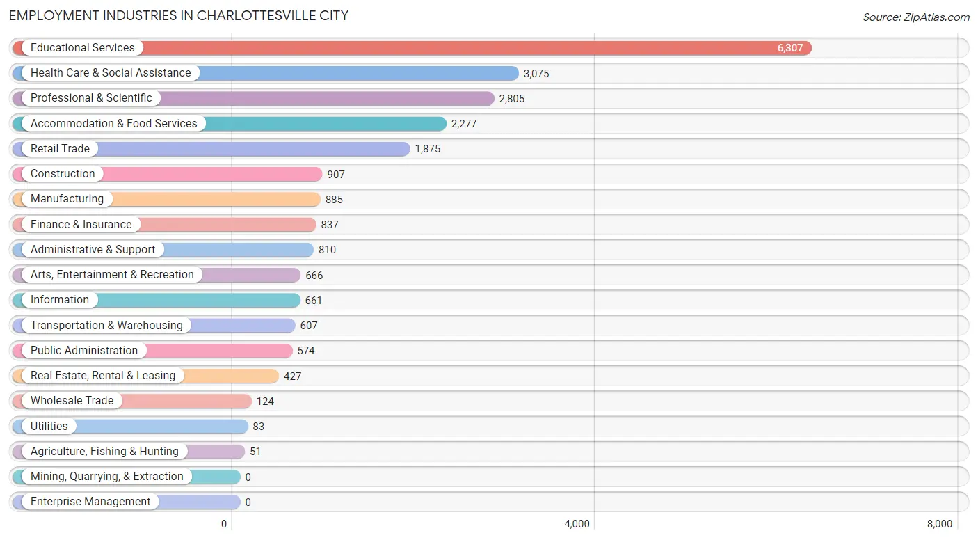978x540 pixels.
Task: Select the 124 Wholesale Trade value
Action: (265, 402)
